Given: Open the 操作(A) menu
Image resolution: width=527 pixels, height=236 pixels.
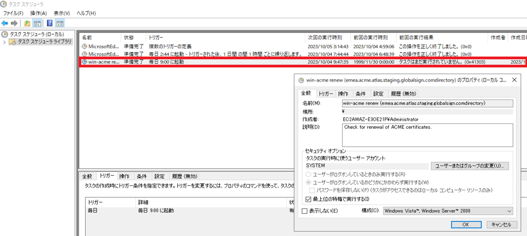Looking at the screenshot, I should point(38,13).
